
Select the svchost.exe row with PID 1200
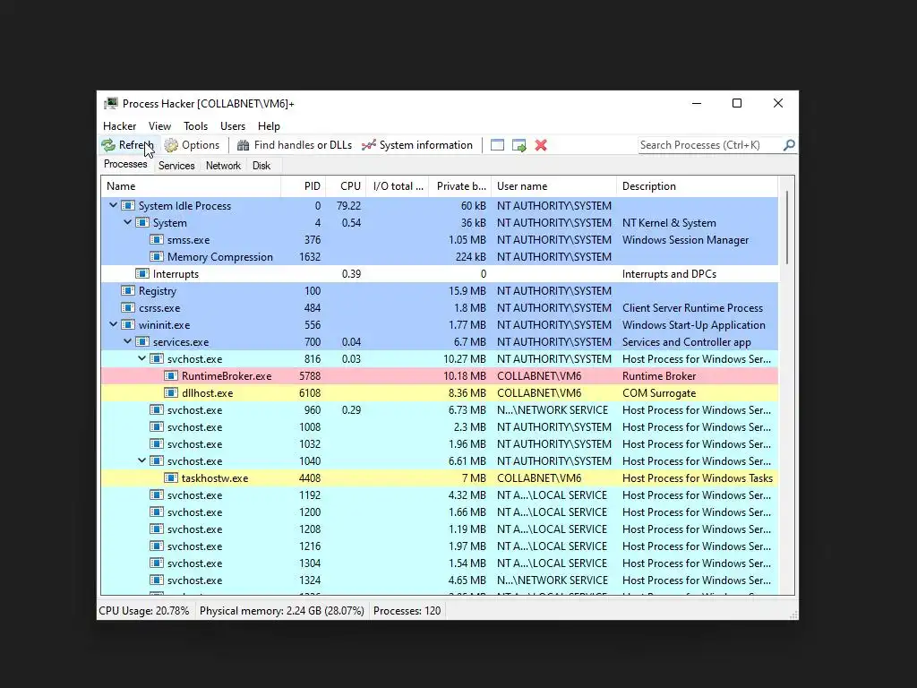click(x=440, y=512)
